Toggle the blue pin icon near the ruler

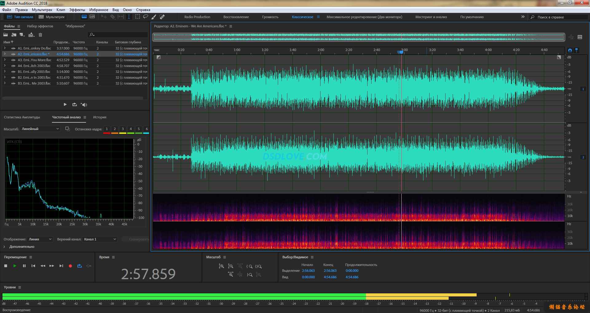(577, 50)
